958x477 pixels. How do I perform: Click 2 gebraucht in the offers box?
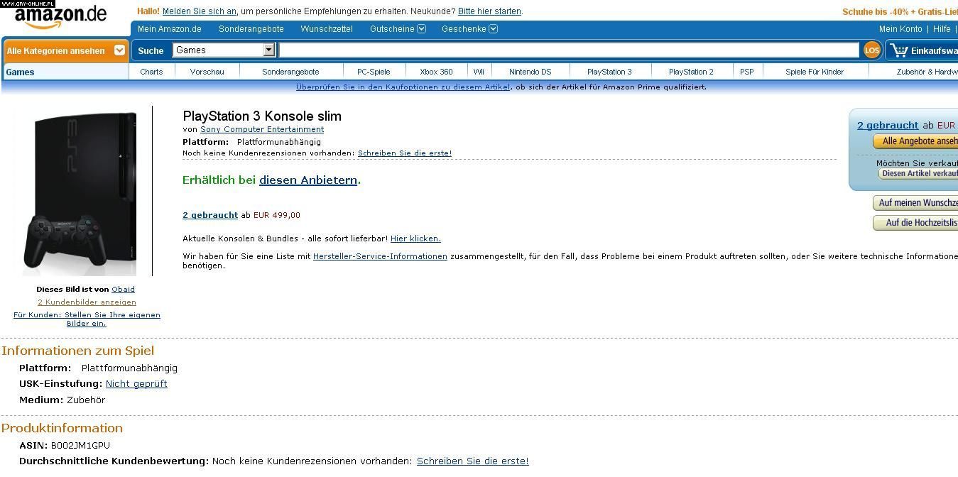[888, 126]
